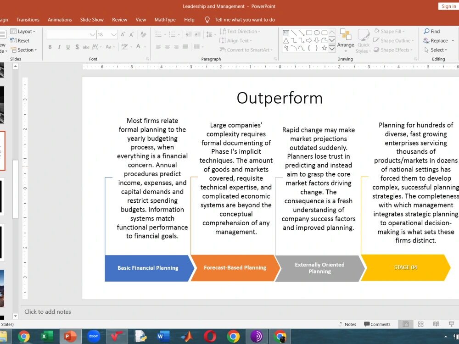459x344 pixels.
Task: Open View ribbon tab
Action: point(141,20)
